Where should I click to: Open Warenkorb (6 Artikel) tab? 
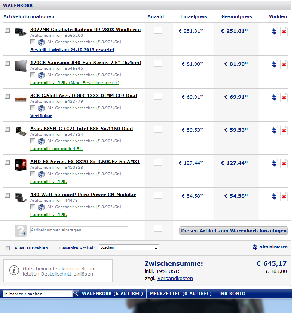tap(112, 294)
